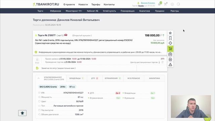
Task: Open the Отчет report icon
Action: click(37, 61)
